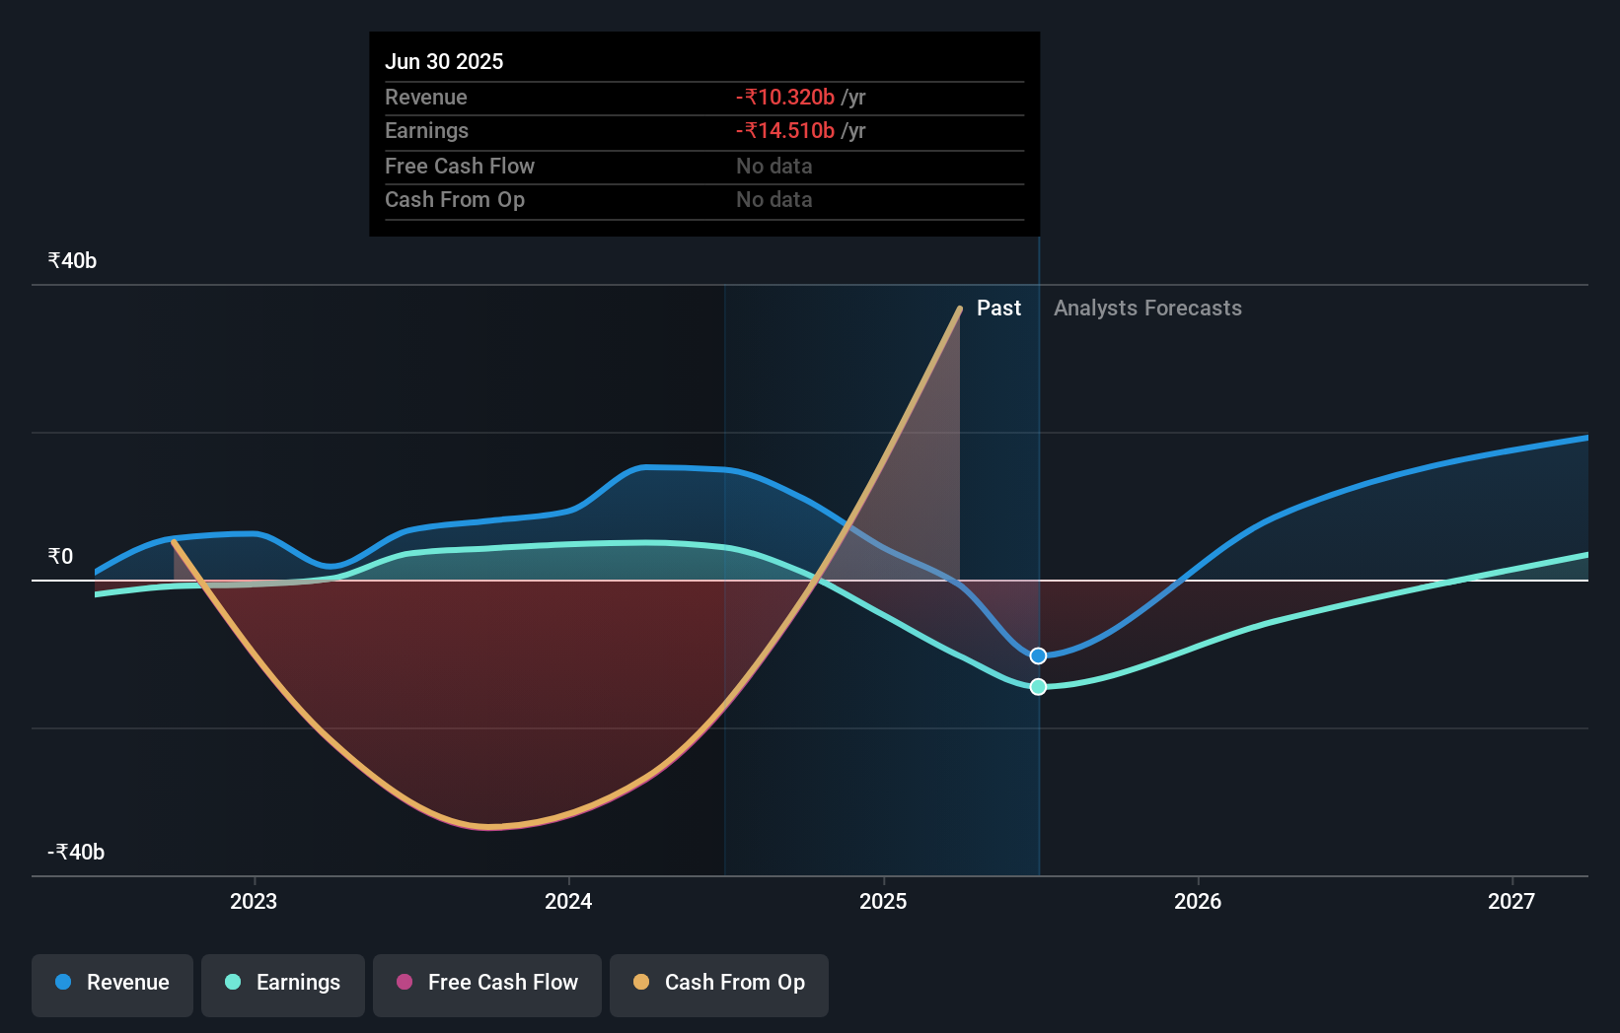Click the pink Free Cash Flow legend dot

click(x=405, y=982)
